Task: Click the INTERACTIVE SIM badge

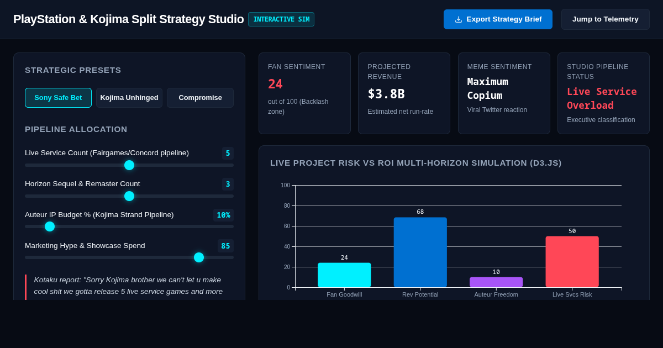Action: tap(281, 19)
